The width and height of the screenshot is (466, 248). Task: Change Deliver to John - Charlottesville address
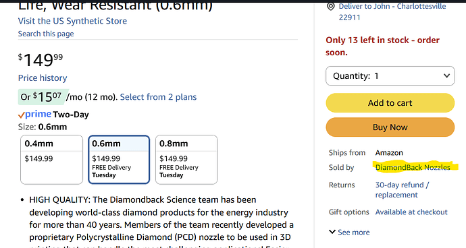click(392, 11)
